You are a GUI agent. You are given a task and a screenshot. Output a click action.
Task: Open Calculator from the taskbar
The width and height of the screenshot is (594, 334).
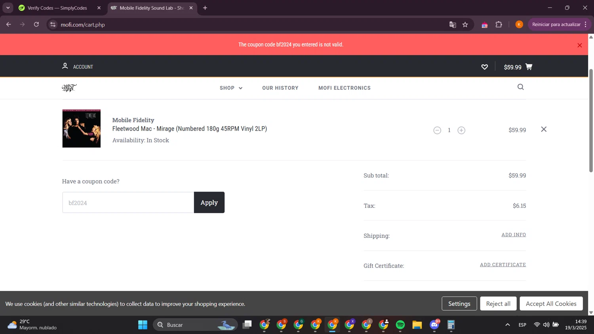click(451, 325)
